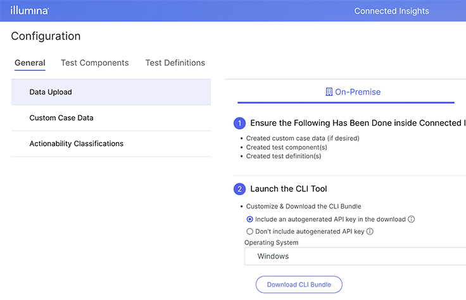
Task: Click Connected Insights in the header
Action: click(391, 11)
